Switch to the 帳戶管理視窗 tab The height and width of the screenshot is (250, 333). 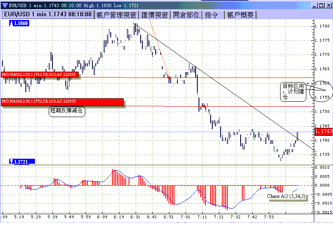coord(117,15)
